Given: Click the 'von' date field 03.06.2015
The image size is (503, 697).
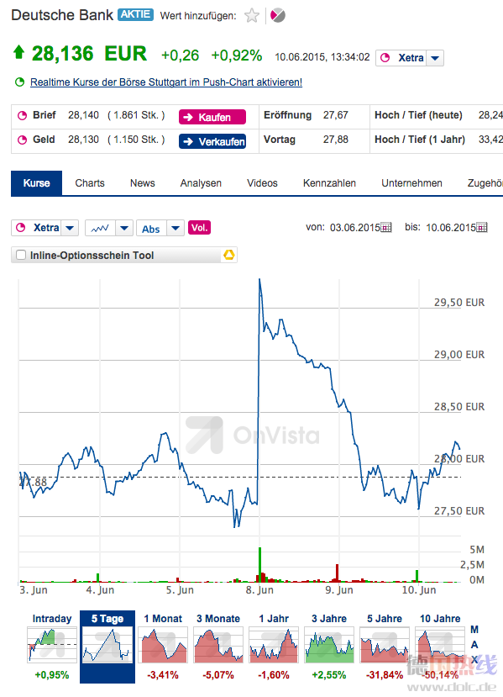Looking at the screenshot, I should tap(354, 228).
